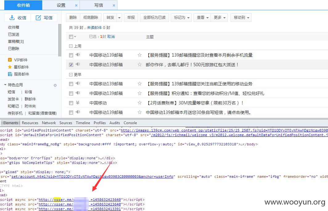
Task: Open the Audits devtools tab
Action: point(115,123)
